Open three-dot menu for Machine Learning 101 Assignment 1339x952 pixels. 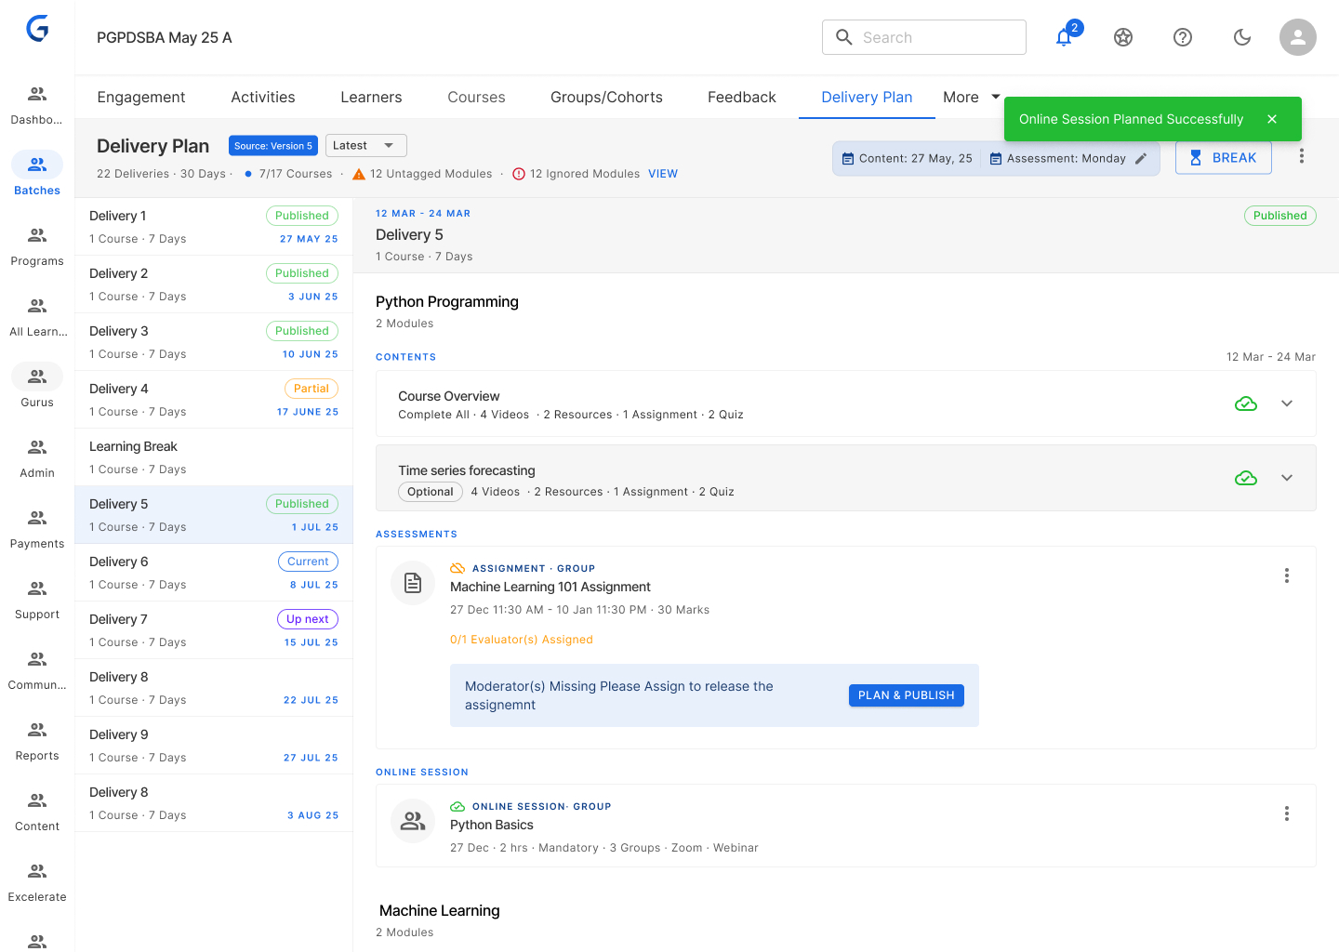(1287, 575)
